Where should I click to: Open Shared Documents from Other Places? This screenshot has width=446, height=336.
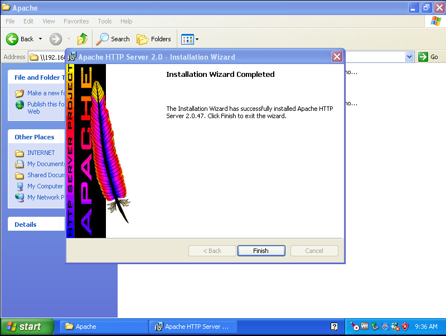46,175
